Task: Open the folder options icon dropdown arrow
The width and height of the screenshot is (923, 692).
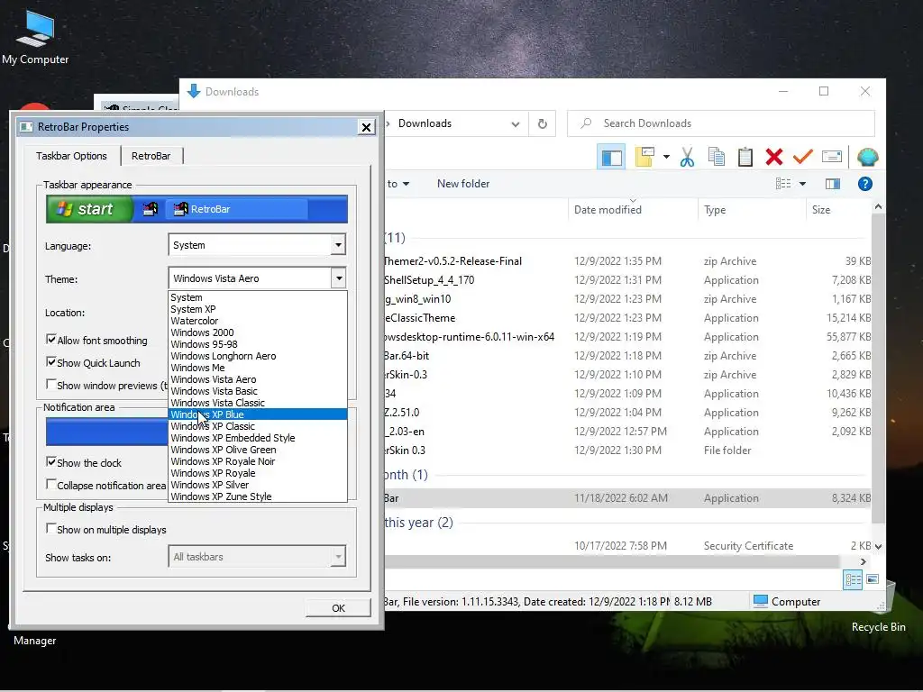Action: 666,157
